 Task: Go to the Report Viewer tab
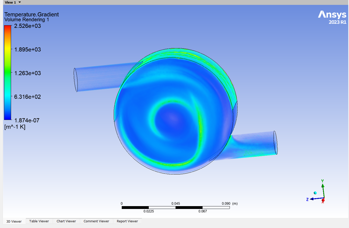click(x=127, y=221)
